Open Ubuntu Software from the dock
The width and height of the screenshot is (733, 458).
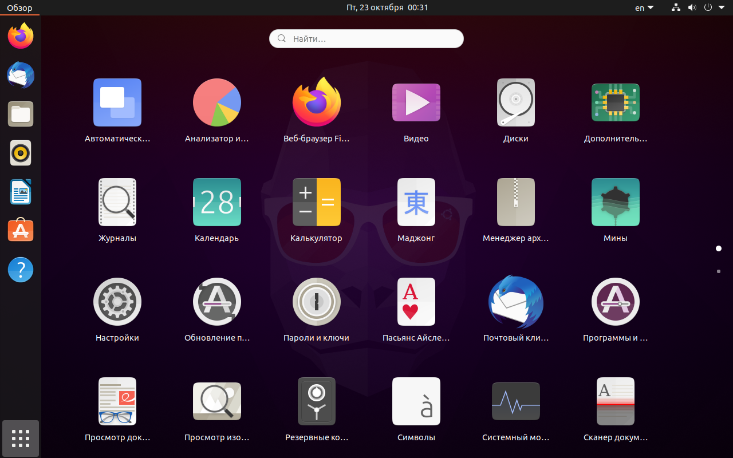21,231
